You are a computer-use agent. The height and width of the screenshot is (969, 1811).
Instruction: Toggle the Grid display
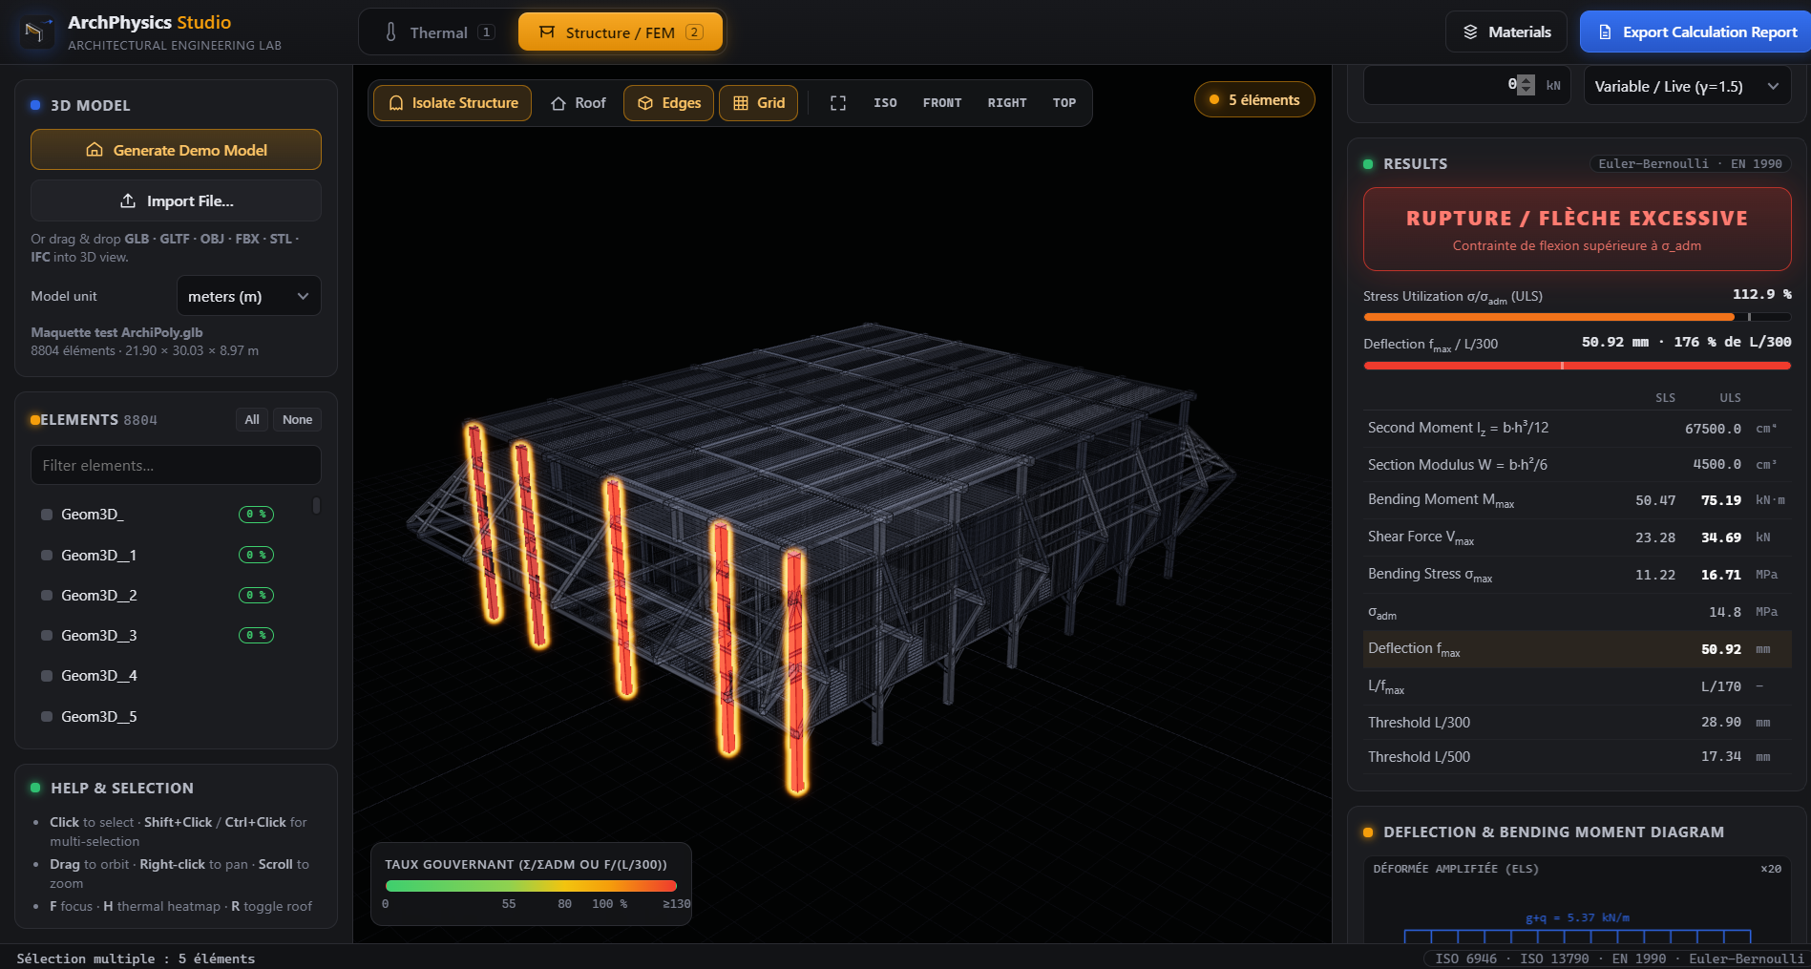[759, 103]
